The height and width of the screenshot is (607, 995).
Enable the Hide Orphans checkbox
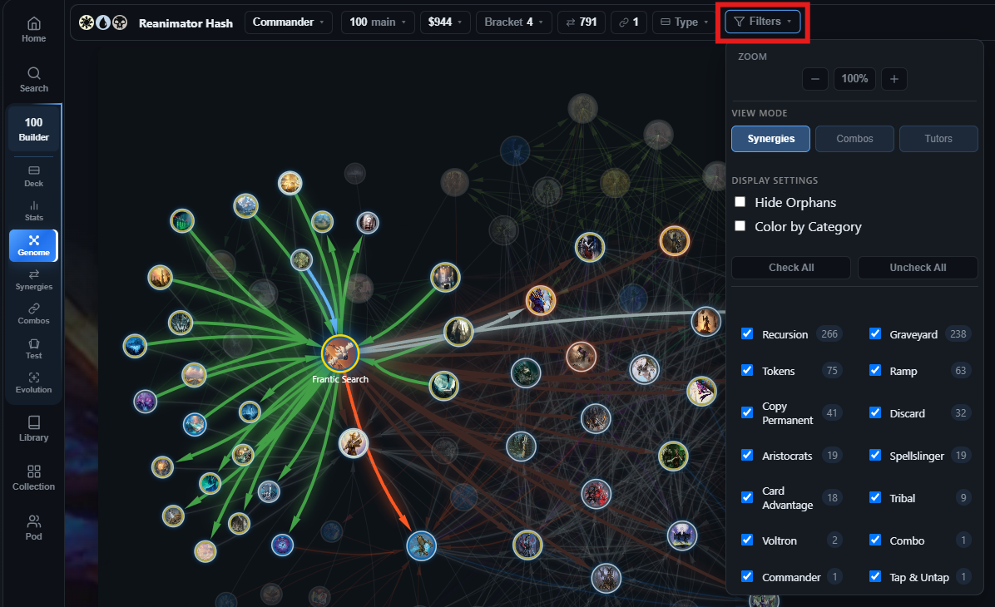pos(740,202)
